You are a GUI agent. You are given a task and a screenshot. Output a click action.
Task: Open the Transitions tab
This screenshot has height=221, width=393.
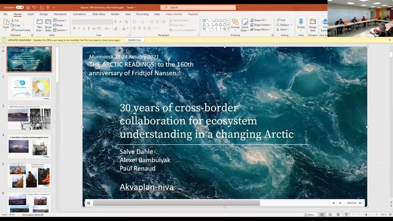[60, 14]
